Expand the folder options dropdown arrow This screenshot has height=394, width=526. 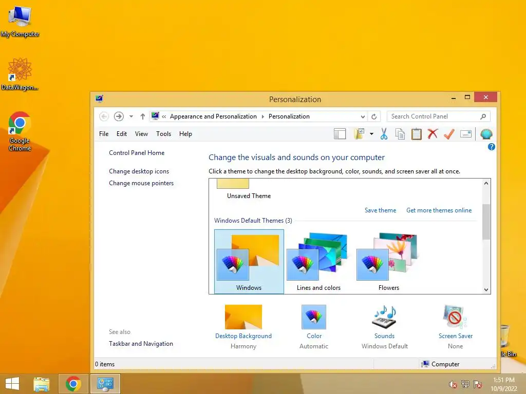372,134
